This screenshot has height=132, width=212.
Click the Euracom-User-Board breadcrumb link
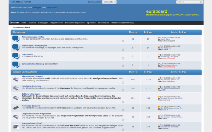21,27
